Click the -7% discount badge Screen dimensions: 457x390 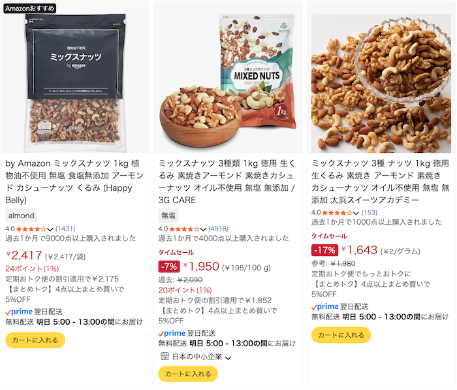pos(168,267)
